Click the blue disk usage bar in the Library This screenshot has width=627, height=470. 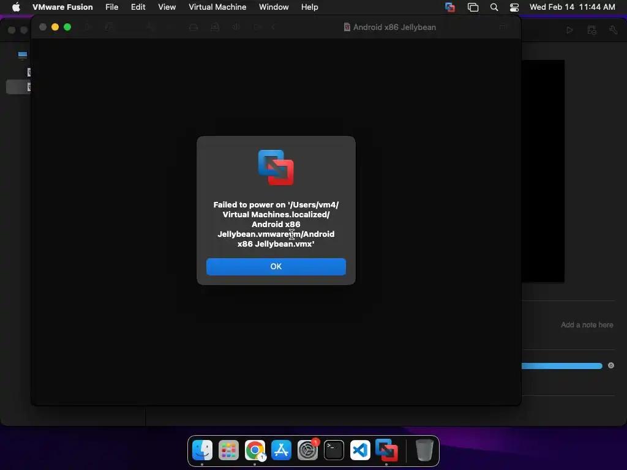tap(562, 366)
